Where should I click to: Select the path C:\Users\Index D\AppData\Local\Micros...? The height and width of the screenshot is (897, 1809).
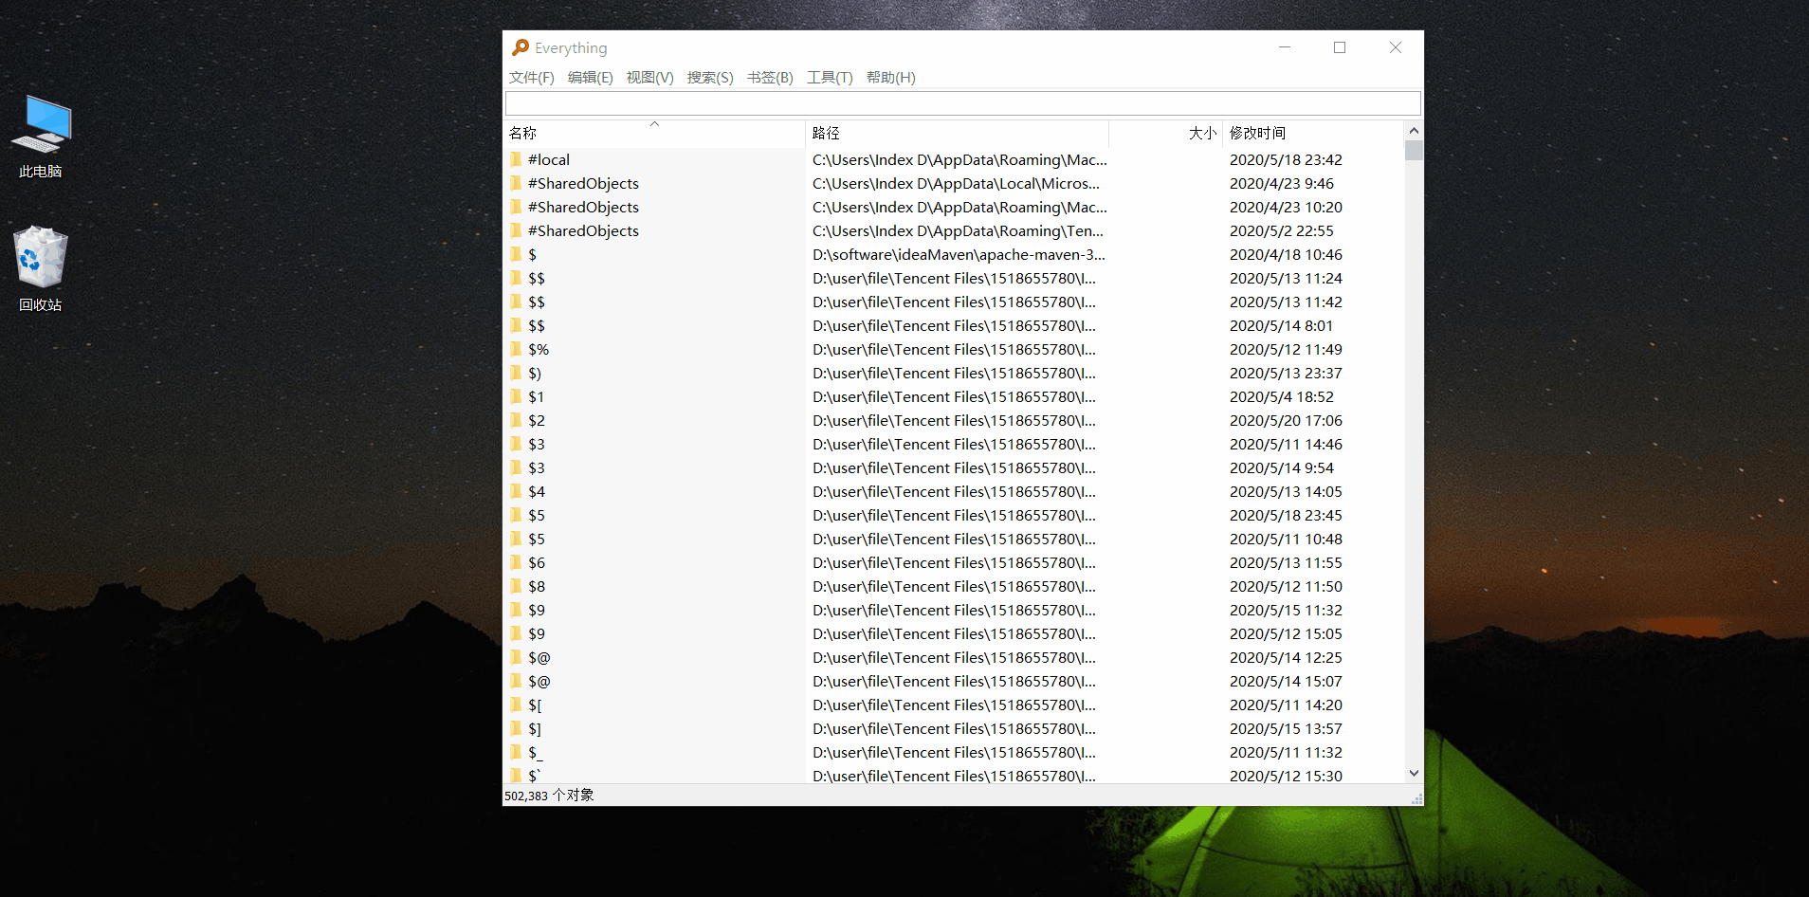[x=956, y=183]
